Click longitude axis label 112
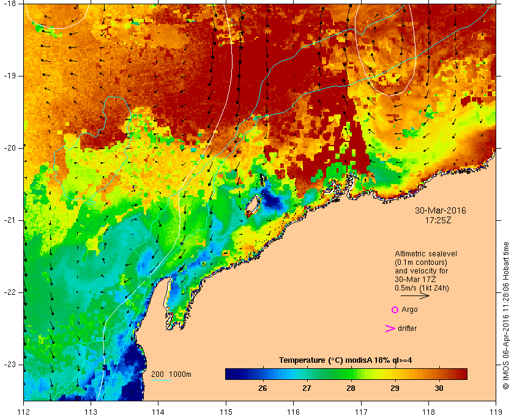 24,412
